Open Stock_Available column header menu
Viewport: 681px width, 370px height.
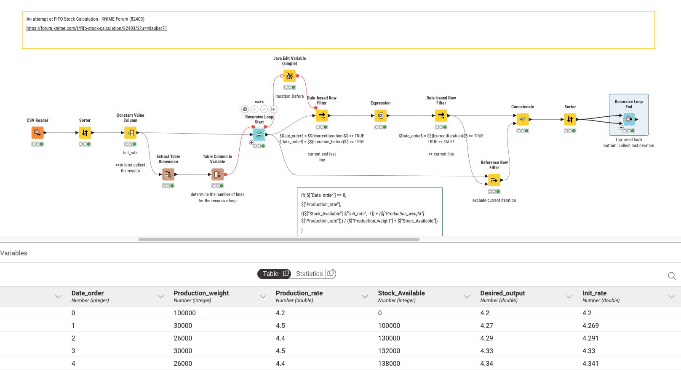coord(467,297)
